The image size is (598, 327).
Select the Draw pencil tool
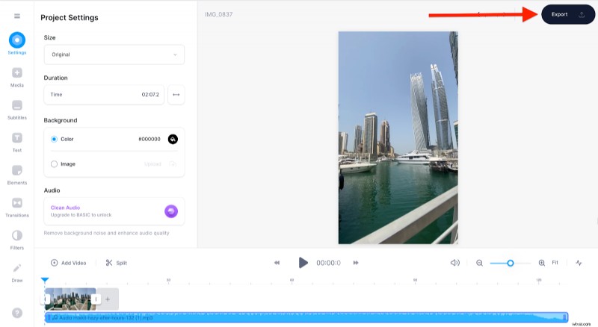click(17, 268)
